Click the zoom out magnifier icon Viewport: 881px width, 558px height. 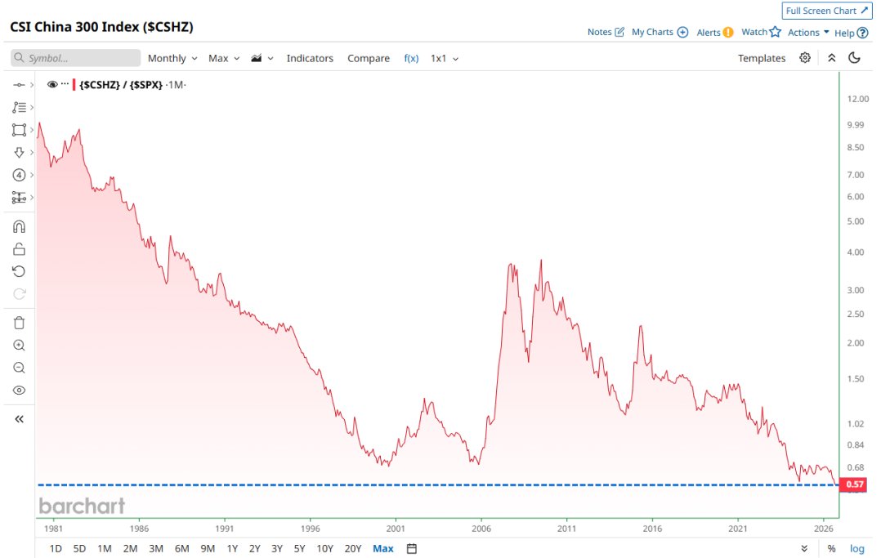(x=19, y=368)
